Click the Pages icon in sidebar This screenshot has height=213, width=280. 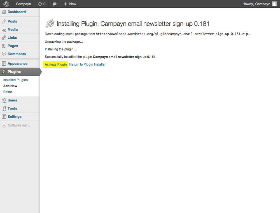coord(4,46)
